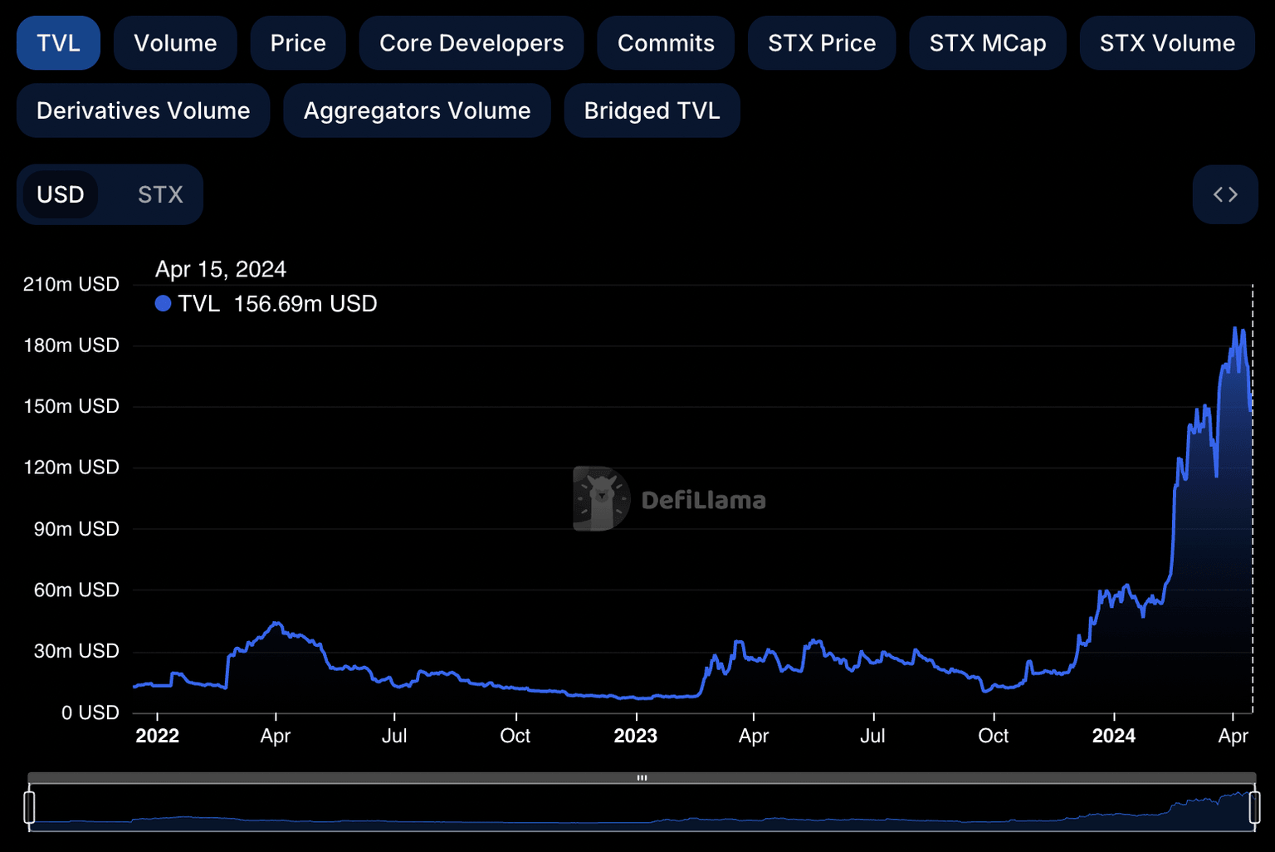
Task: Enable the Aggregators Volume metric
Action: [417, 110]
